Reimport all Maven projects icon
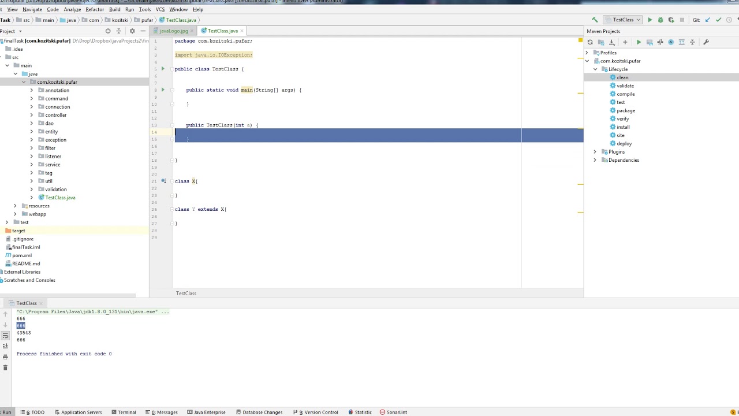The width and height of the screenshot is (739, 416). pos(590,42)
